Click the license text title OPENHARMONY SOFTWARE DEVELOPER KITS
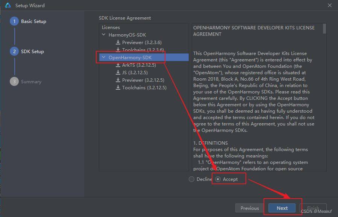 tap(254, 31)
